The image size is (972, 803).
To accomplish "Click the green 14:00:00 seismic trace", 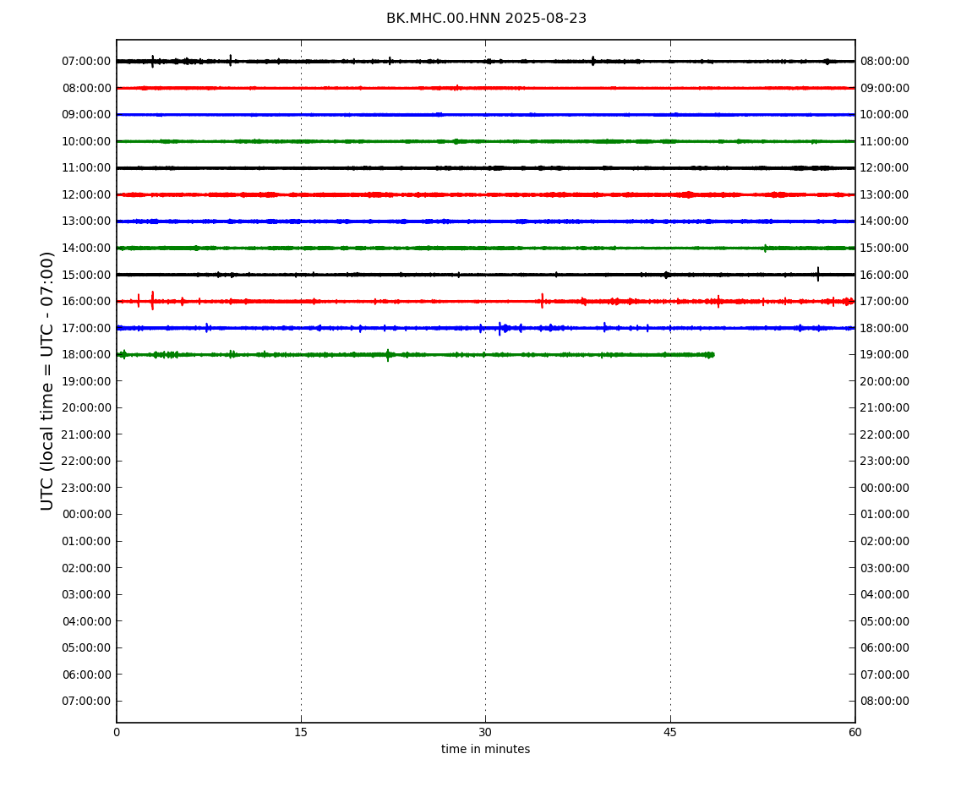I will (x=485, y=248).
